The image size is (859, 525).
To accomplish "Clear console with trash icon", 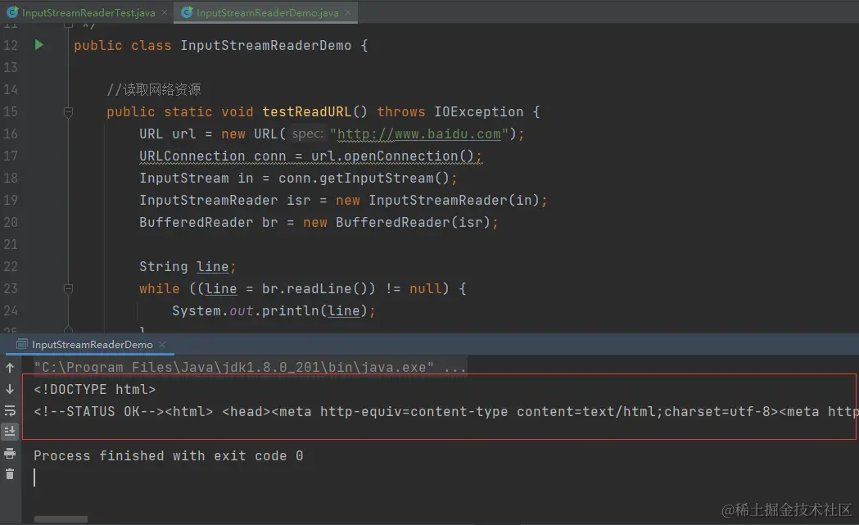I will pos(10,474).
